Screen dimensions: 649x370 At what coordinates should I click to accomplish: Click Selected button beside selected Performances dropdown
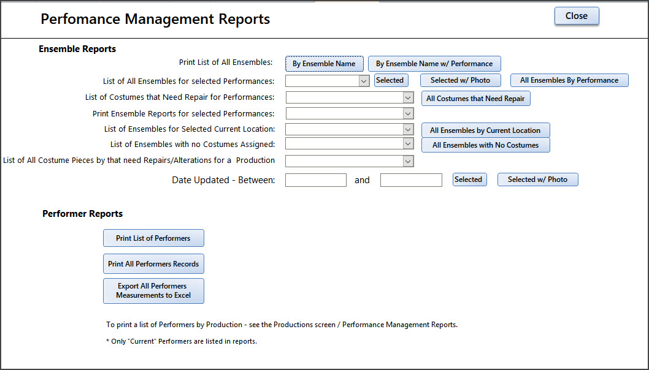(x=391, y=80)
